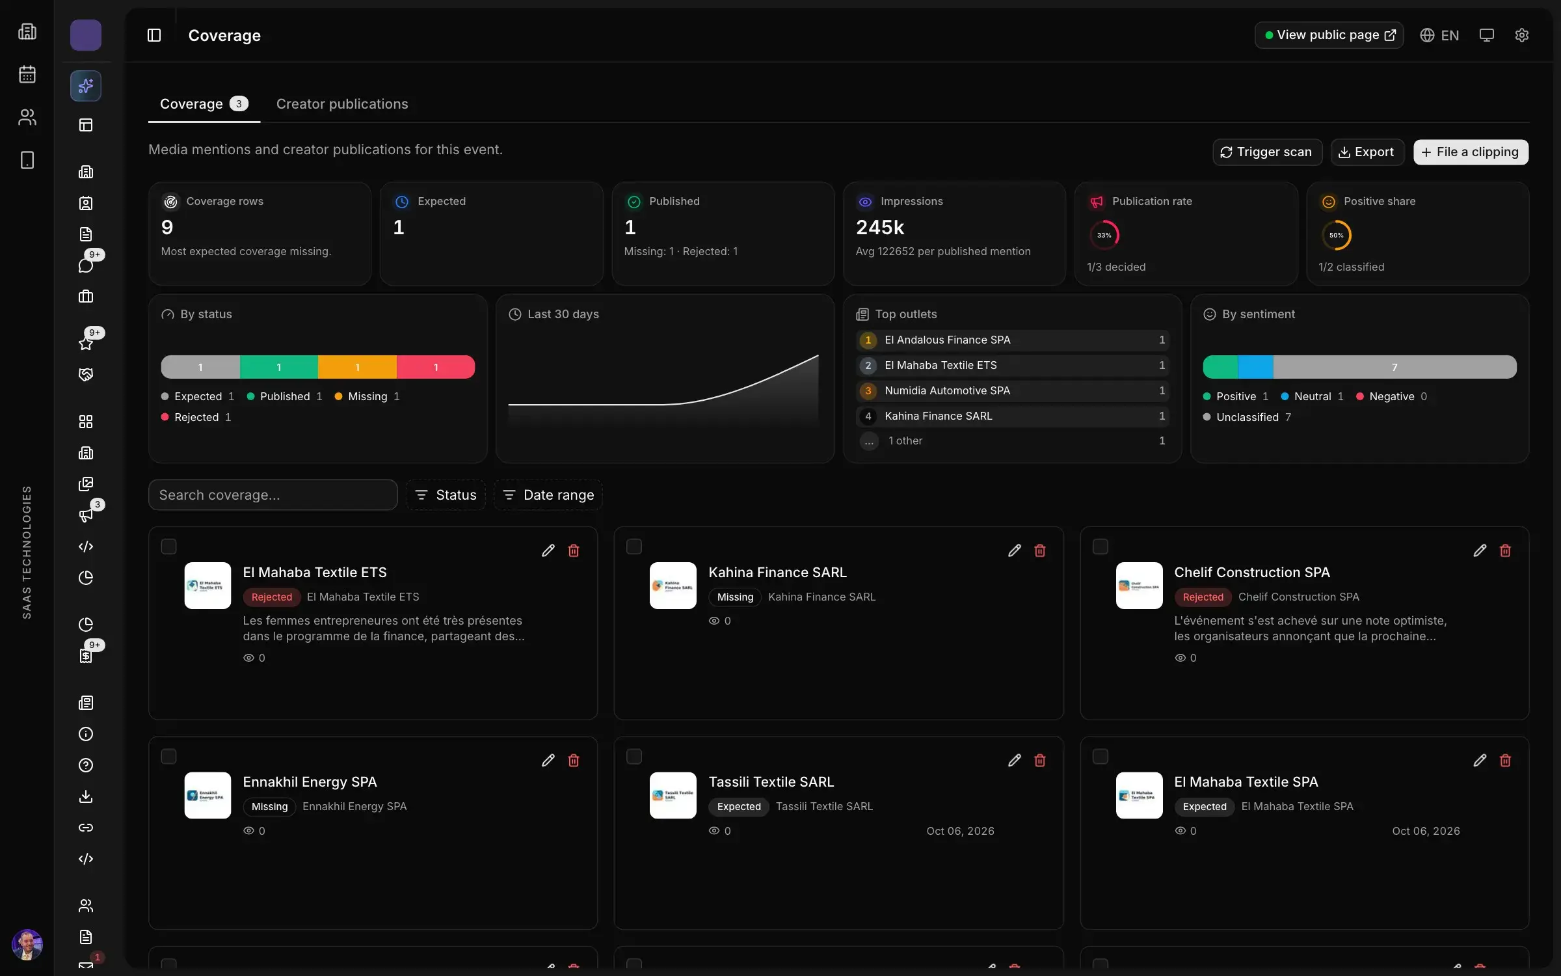Click the red Rejected status bar segment

(436, 367)
